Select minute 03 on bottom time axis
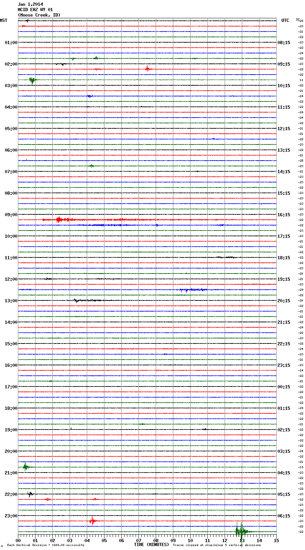 [70, 540]
